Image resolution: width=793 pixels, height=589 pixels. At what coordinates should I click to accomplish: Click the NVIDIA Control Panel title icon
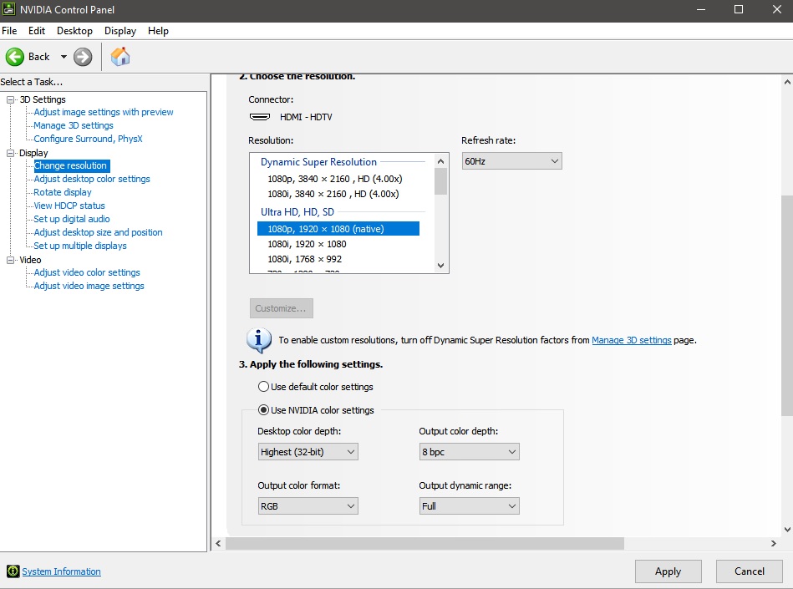point(9,9)
